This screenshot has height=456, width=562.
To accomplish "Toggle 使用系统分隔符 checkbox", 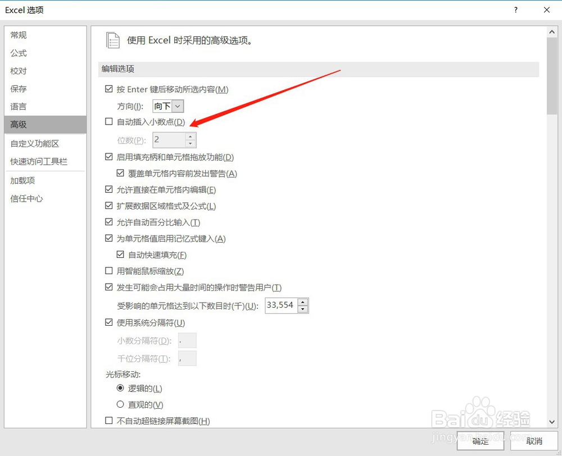I will tap(109, 322).
